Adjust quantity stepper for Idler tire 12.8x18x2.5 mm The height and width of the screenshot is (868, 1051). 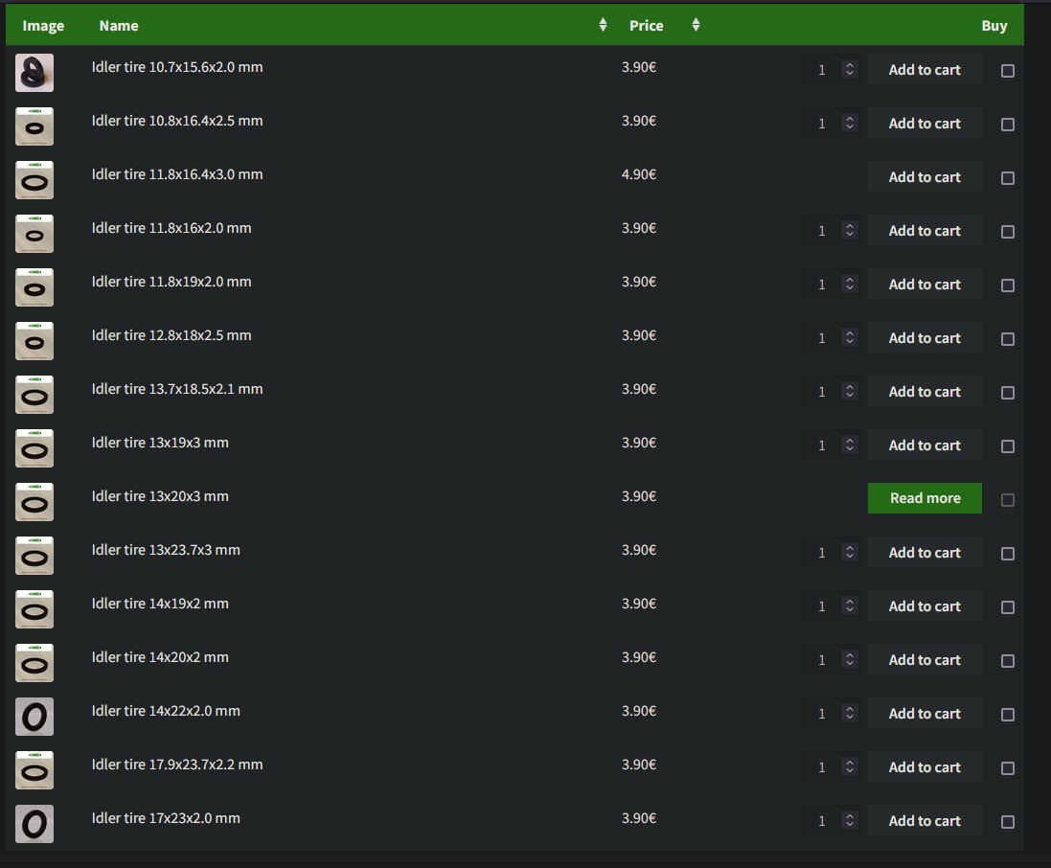point(849,337)
